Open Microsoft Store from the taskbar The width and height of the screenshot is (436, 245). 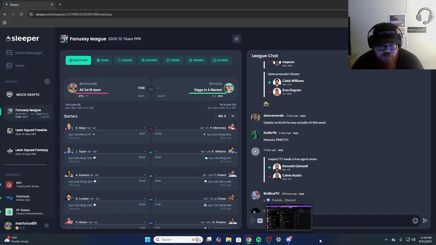pyautogui.click(x=238, y=240)
